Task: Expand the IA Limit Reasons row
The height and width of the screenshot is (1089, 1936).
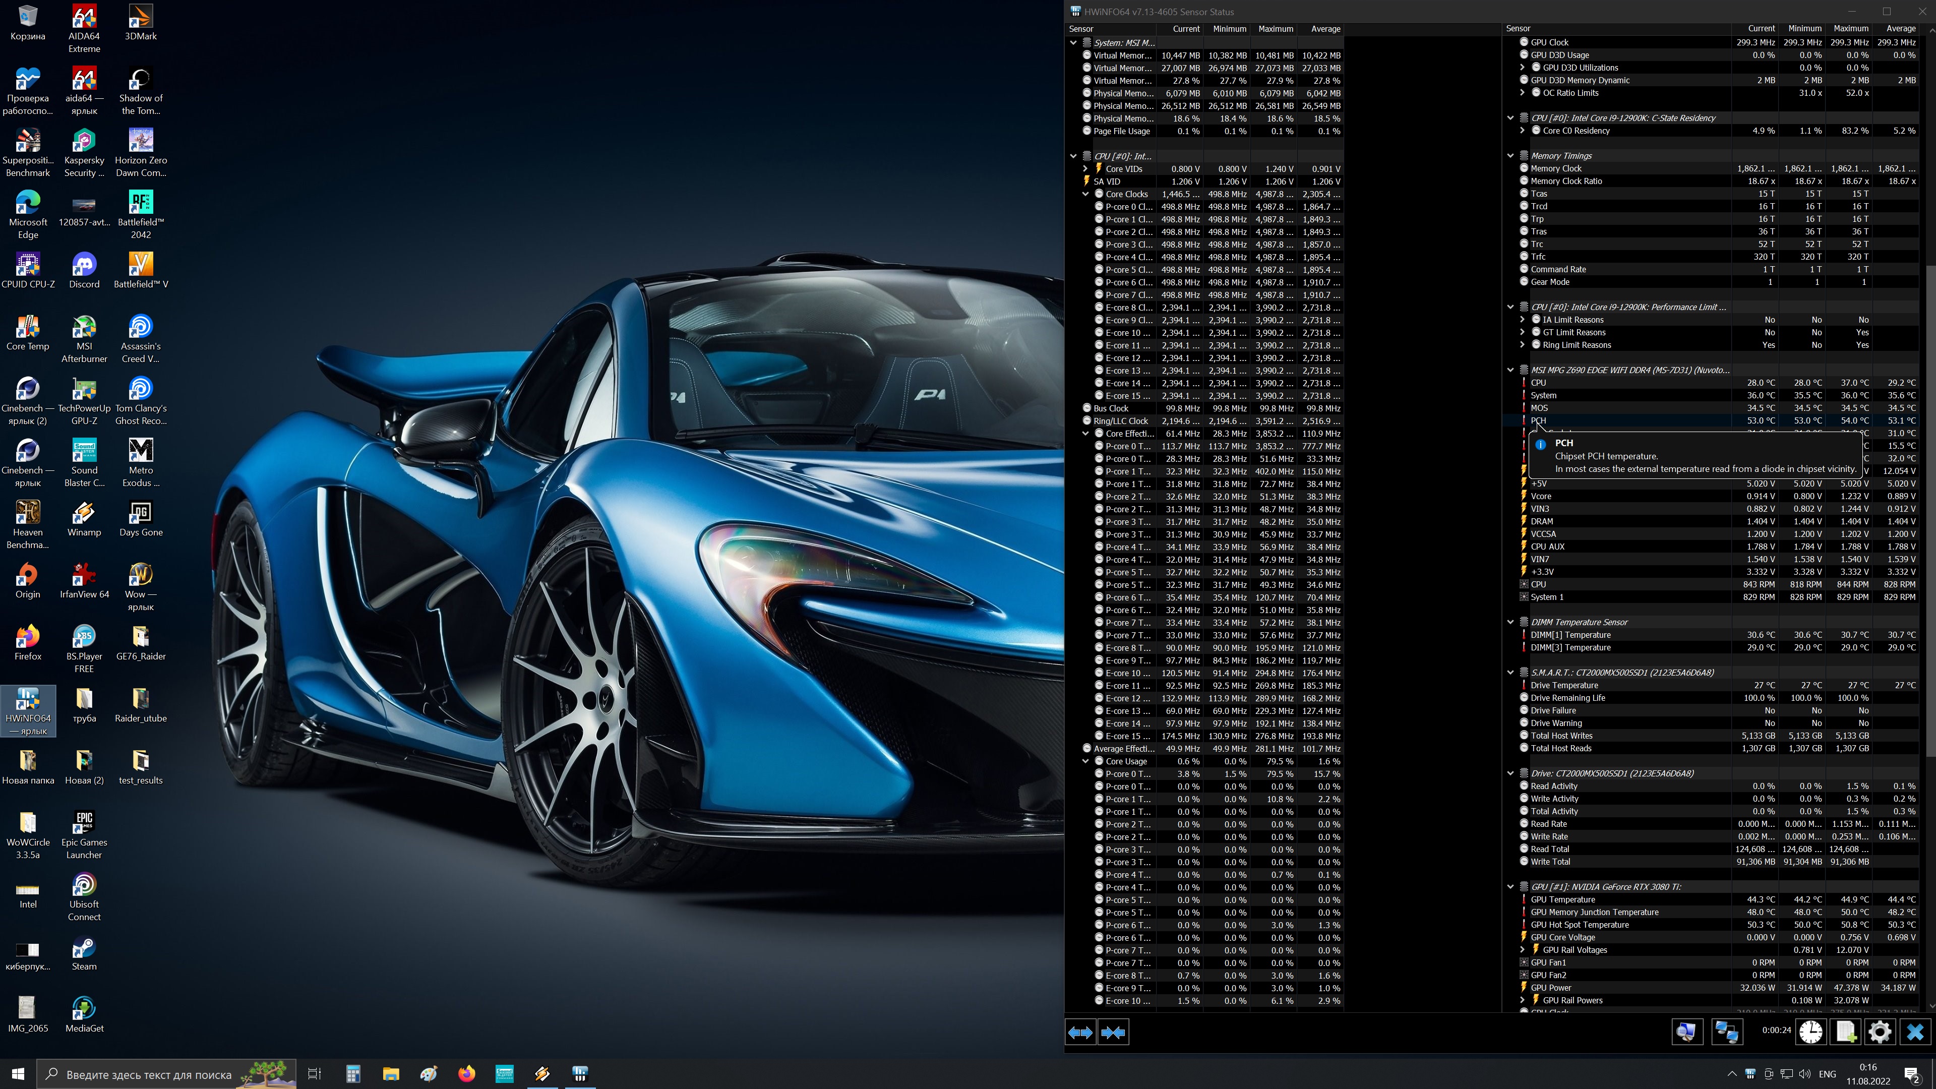Action: 1523,320
